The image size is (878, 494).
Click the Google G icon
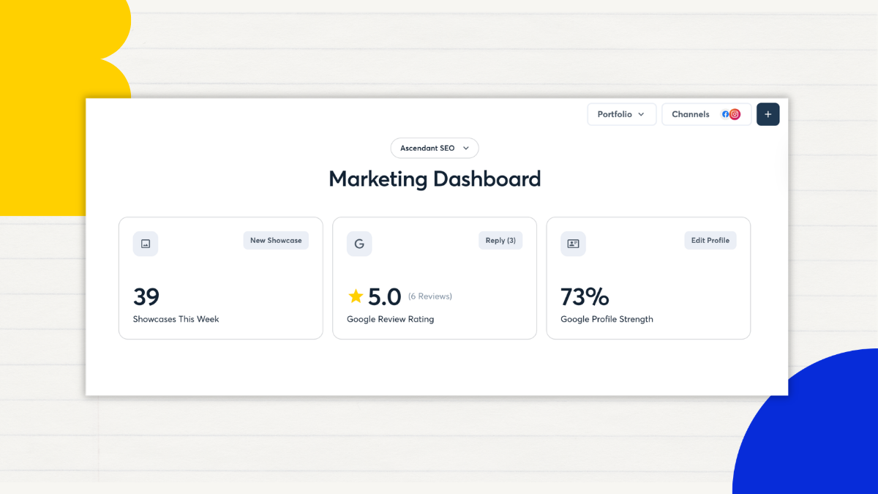coord(359,244)
